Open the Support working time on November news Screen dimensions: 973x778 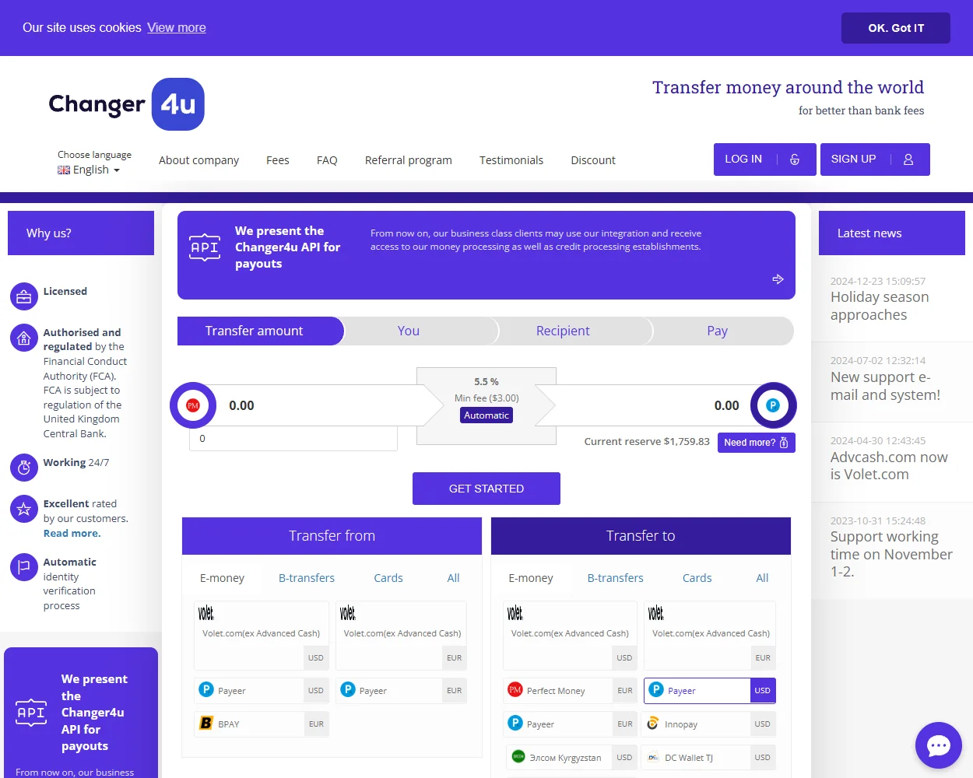click(x=892, y=554)
